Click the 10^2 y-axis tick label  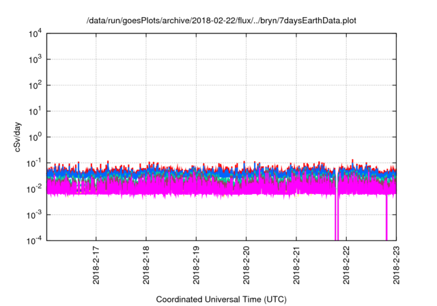pos(35,85)
